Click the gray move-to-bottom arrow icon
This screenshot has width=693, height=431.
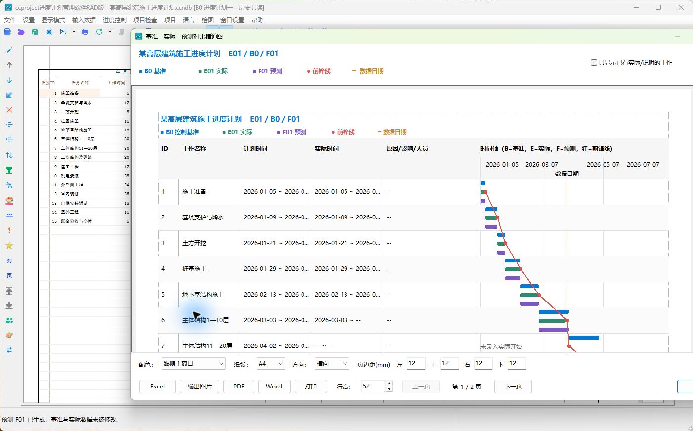(x=9, y=305)
